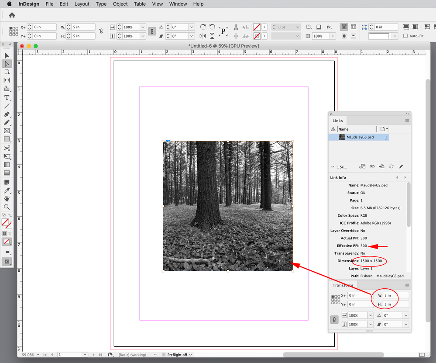The image size is (436, 363).
Task: Click the Eyedropper tool
Action: 7,190
